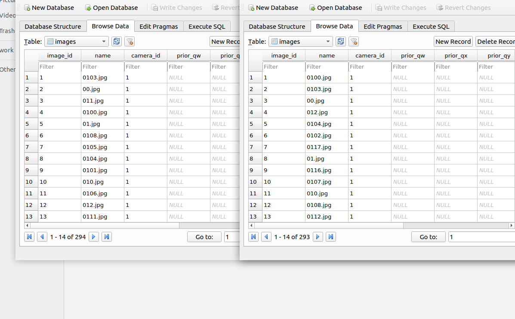The height and width of the screenshot is (319, 515).
Task: Click Open Database in the left window
Action: click(x=111, y=8)
